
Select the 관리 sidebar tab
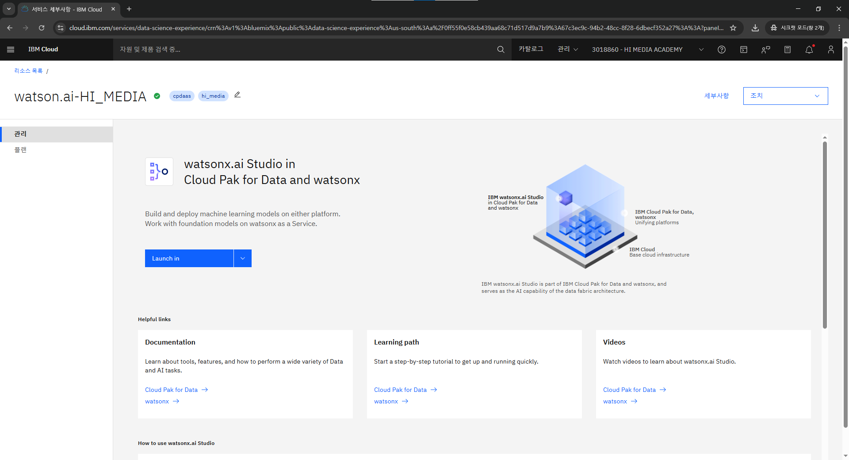coord(57,134)
